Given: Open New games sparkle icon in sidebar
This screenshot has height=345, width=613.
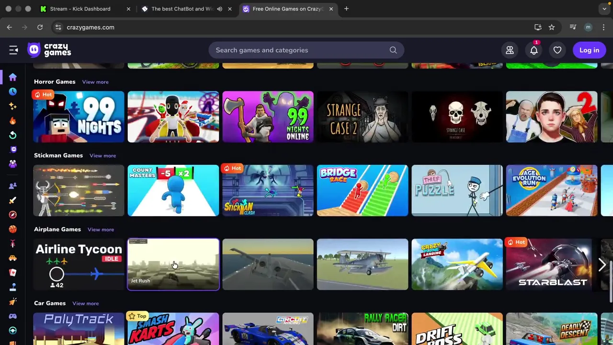Looking at the screenshot, I should click(13, 106).
